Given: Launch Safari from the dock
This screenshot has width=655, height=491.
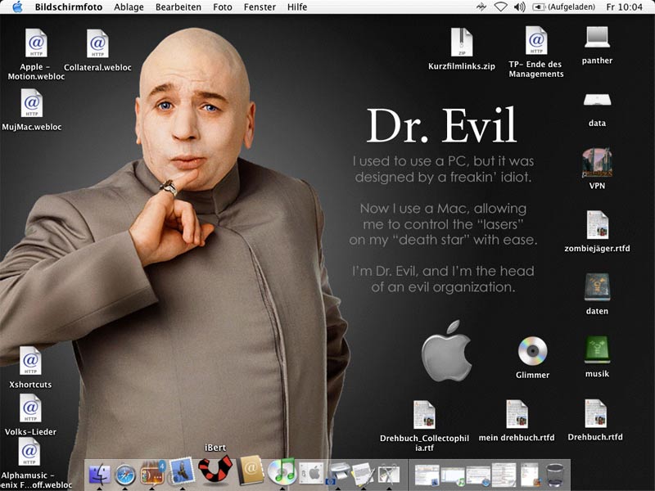Looking at the screenshot, I should 125,475.
